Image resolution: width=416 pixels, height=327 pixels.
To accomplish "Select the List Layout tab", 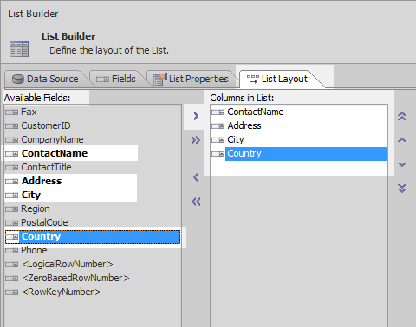I will coord(280,79).
